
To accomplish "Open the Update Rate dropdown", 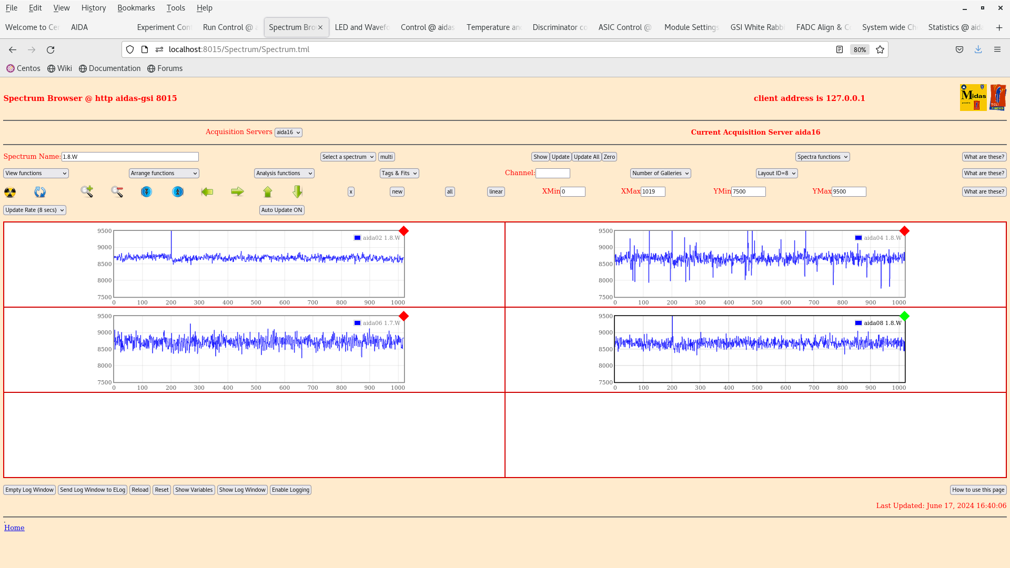I will pos(35,210).
